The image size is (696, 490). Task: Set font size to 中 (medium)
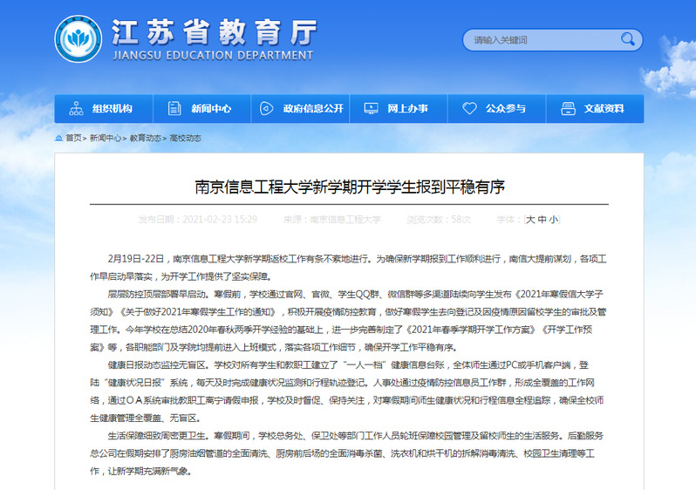click(542, 220)
